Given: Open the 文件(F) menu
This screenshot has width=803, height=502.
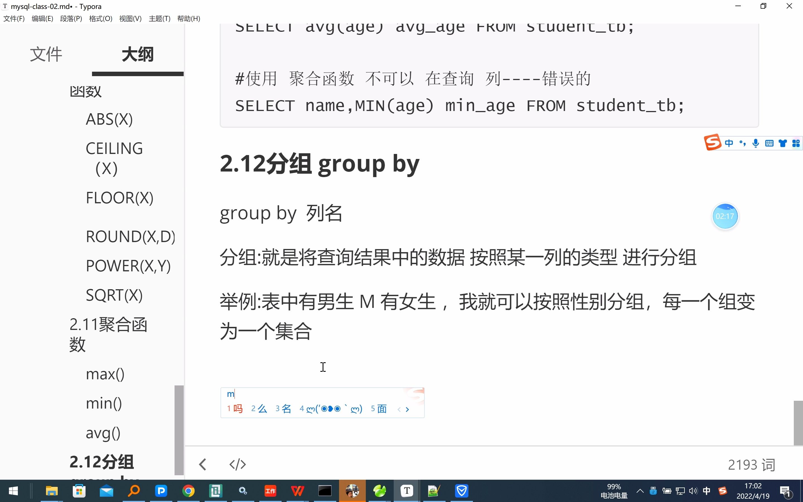Looking at the screenshot, I should pos(14,18).
